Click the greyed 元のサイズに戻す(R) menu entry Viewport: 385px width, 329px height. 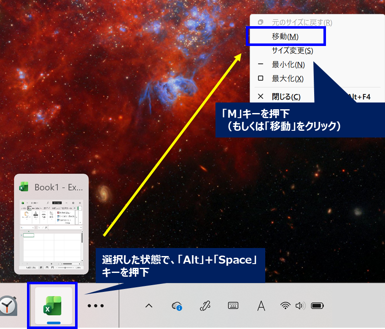[302, 22]
